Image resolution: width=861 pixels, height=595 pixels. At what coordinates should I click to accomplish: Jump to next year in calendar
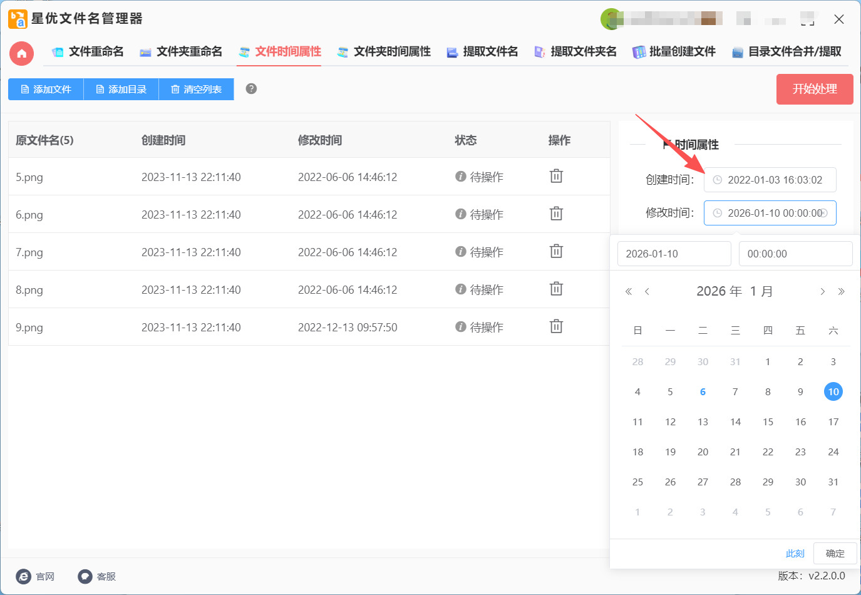point(841,291)
